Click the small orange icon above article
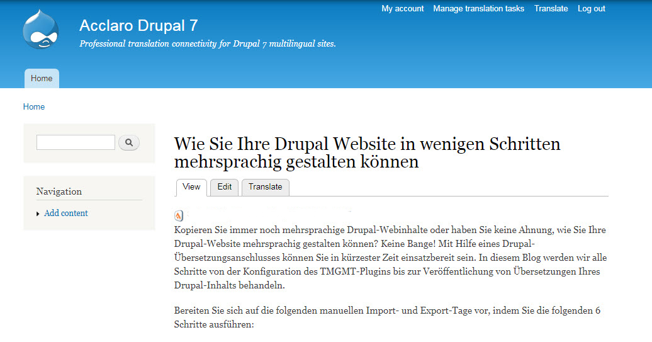Viewport: 652px width, 342px height. (x=178, y=215)
